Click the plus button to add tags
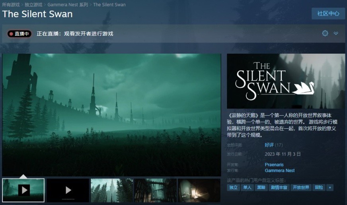 click(330, 188)
